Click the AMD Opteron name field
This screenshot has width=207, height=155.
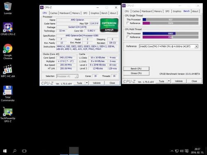[77, 20]
